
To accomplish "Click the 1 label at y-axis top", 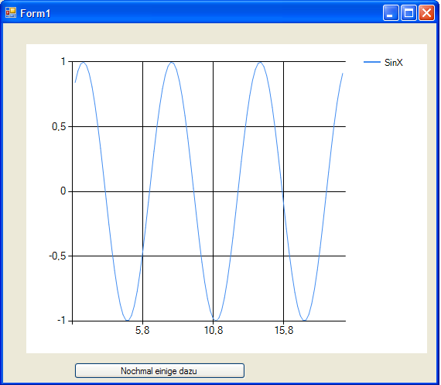I will pos(63,61).
